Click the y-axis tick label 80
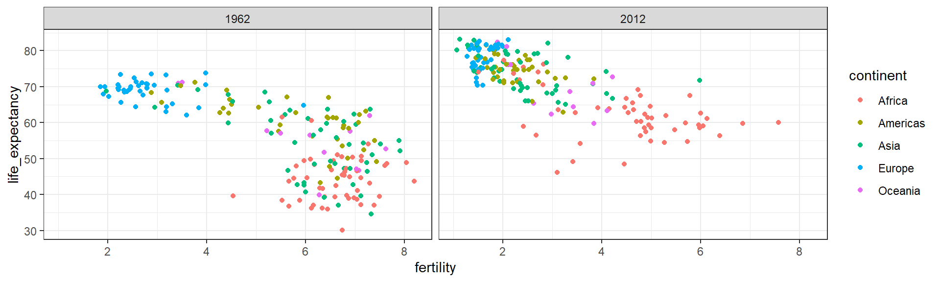The width and height of the screenshot is (940, 282). (30, 51)
